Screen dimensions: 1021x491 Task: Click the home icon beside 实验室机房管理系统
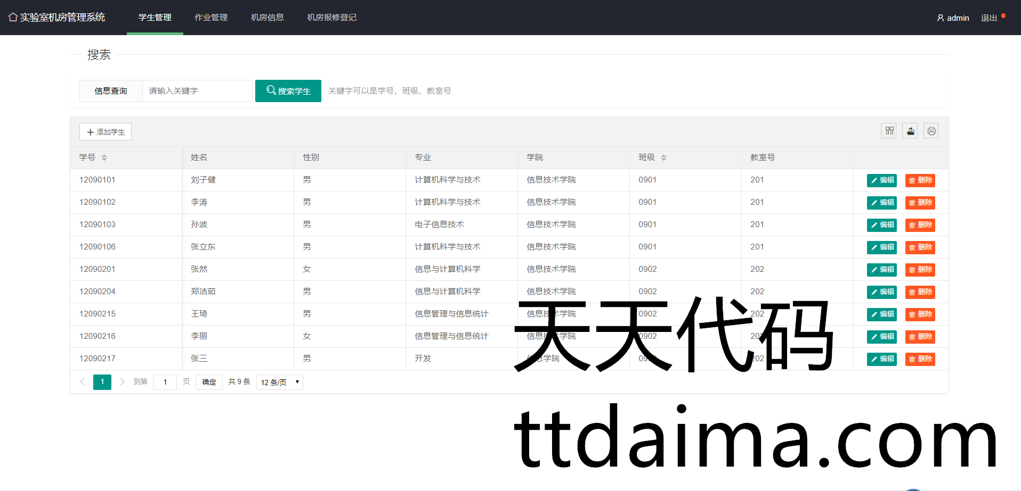[13, 18]
